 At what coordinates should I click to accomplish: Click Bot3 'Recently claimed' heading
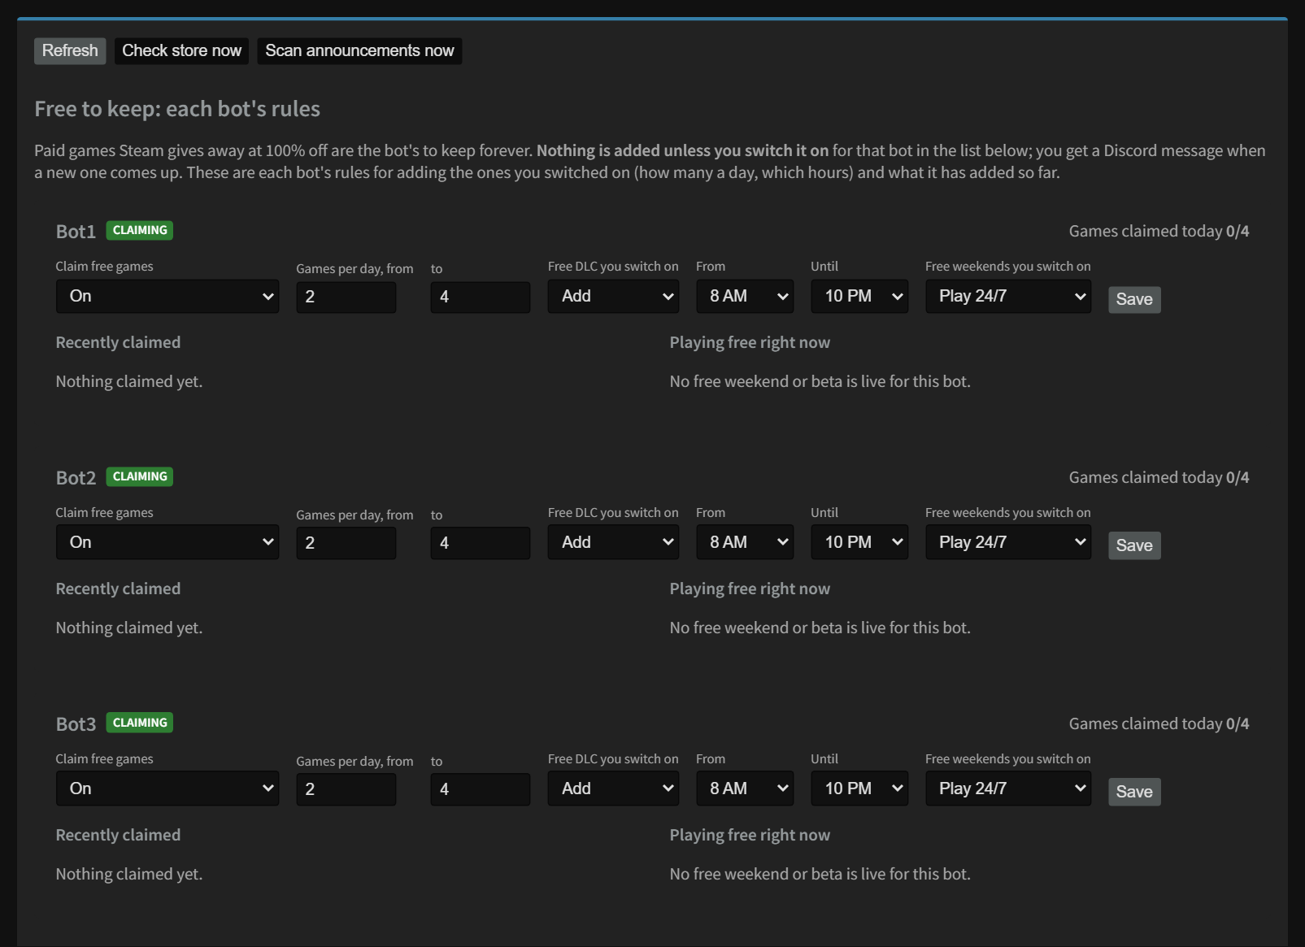[118, 835]
